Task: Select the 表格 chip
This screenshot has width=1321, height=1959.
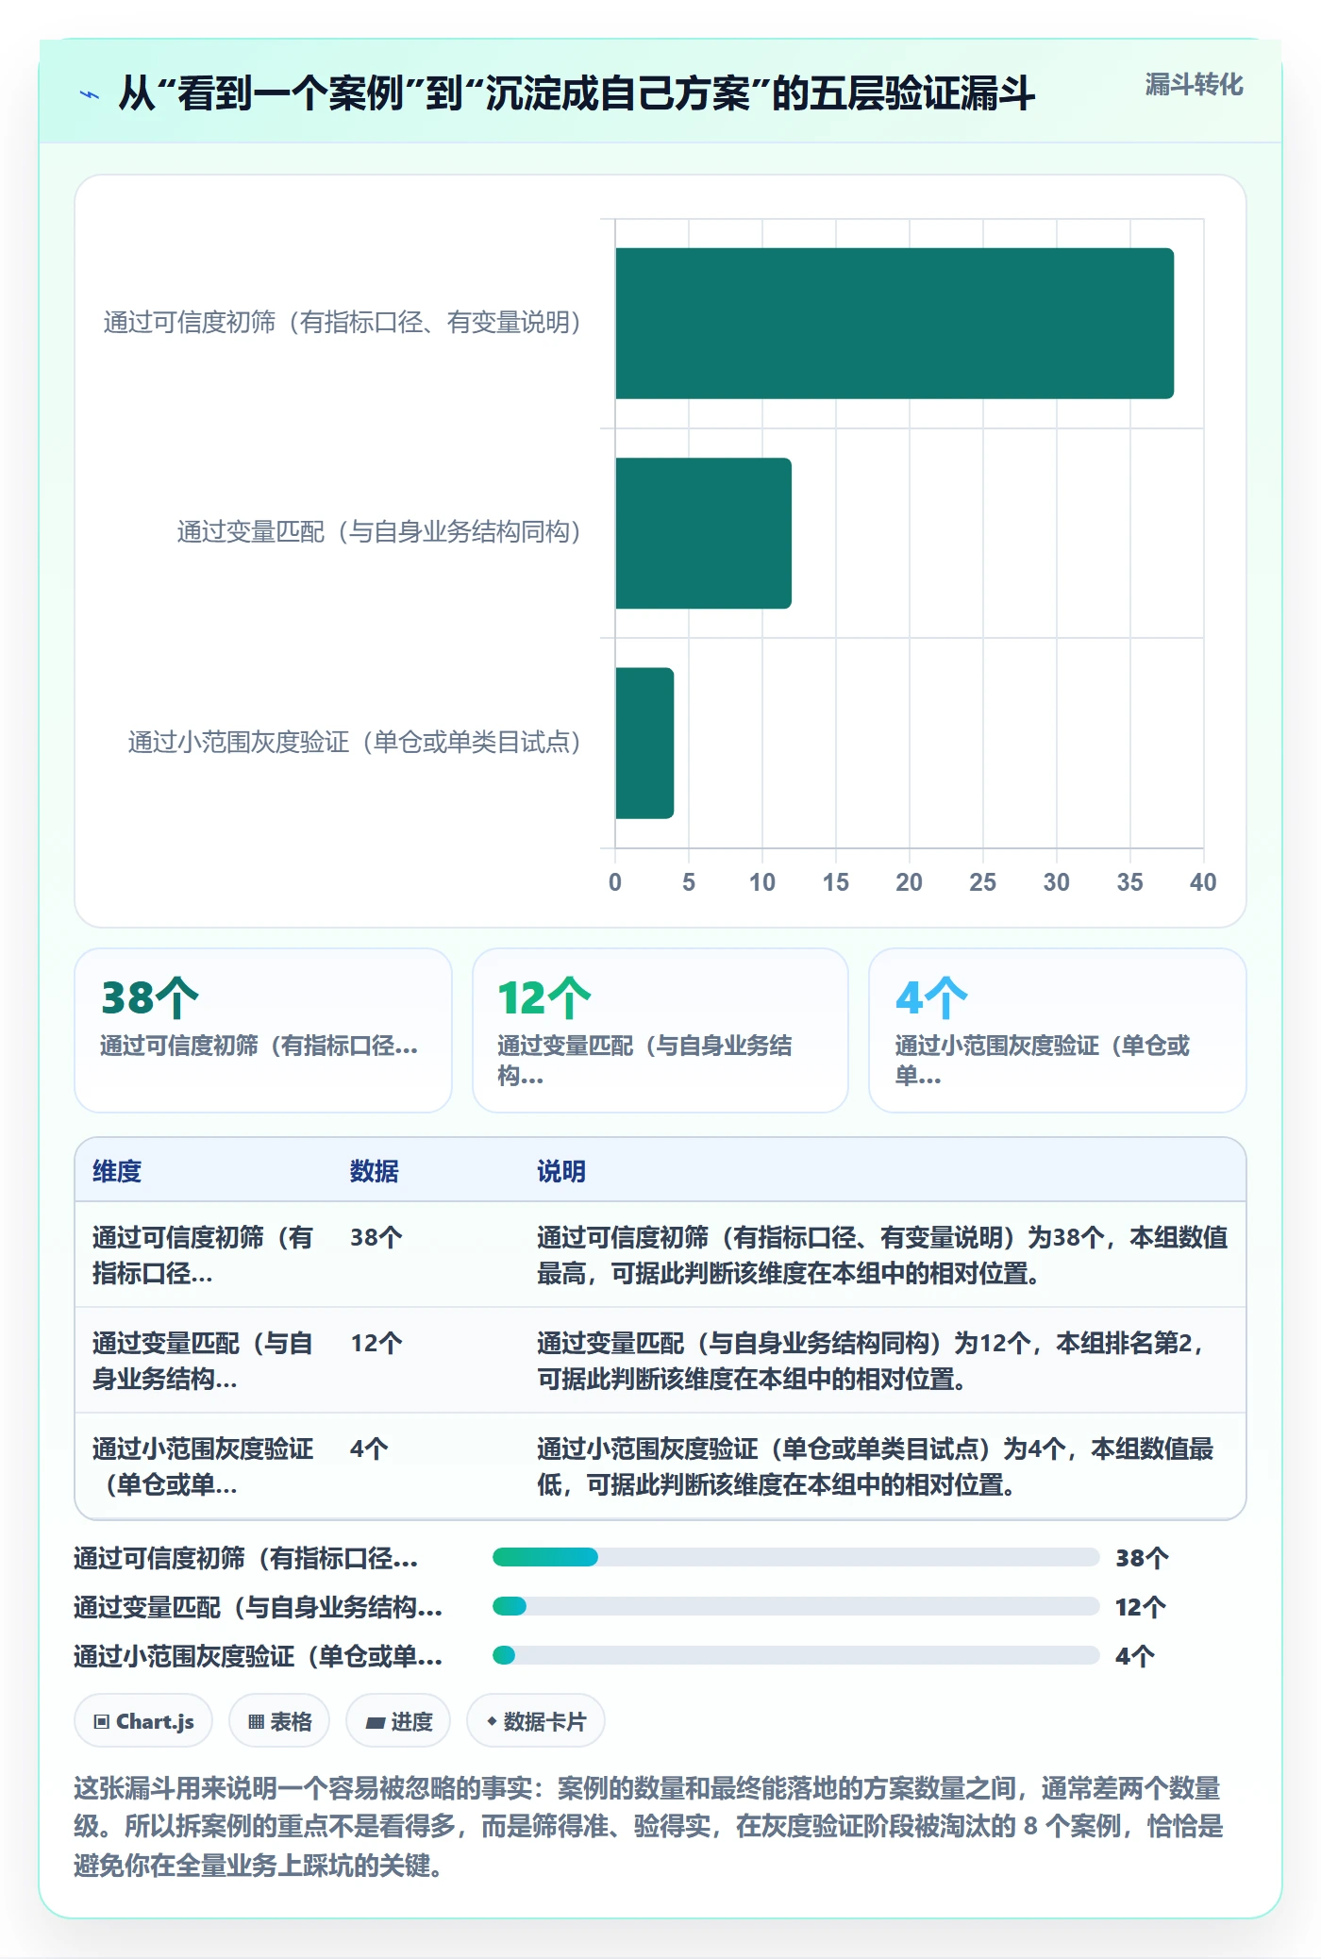Action: 279,1721
